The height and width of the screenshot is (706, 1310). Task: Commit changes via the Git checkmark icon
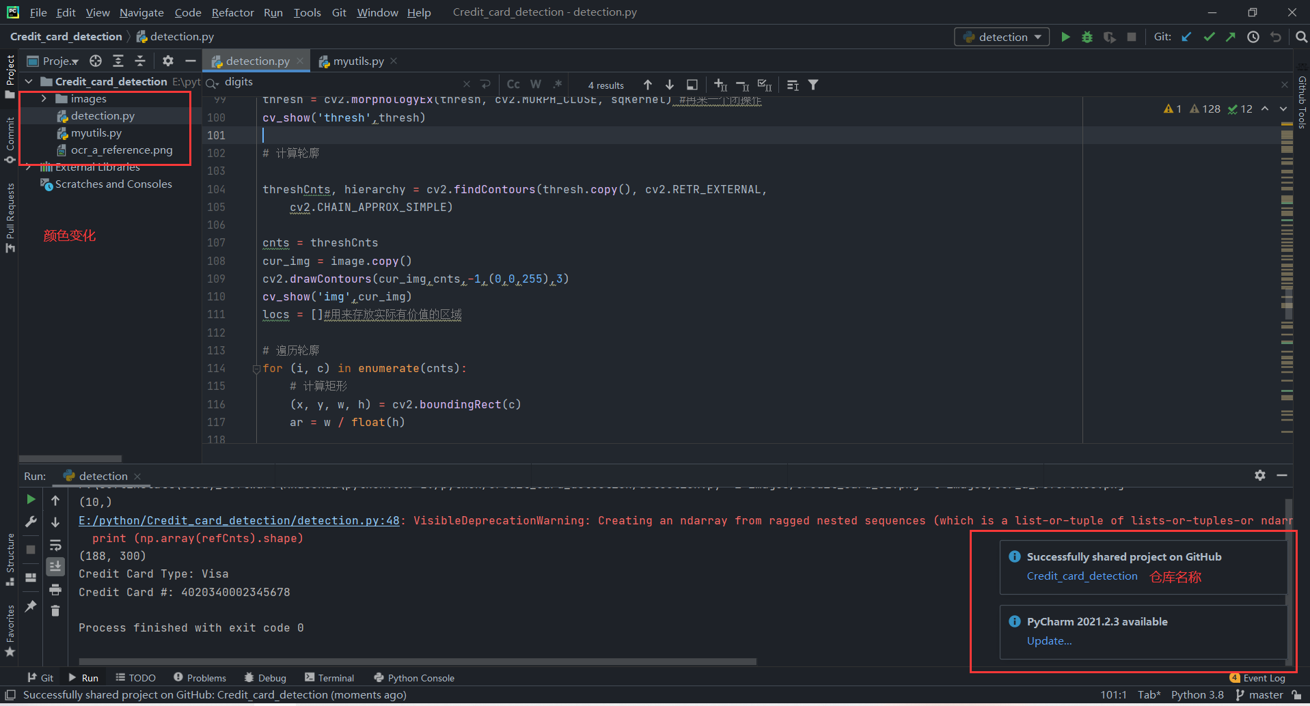[x=1208, y=37]
